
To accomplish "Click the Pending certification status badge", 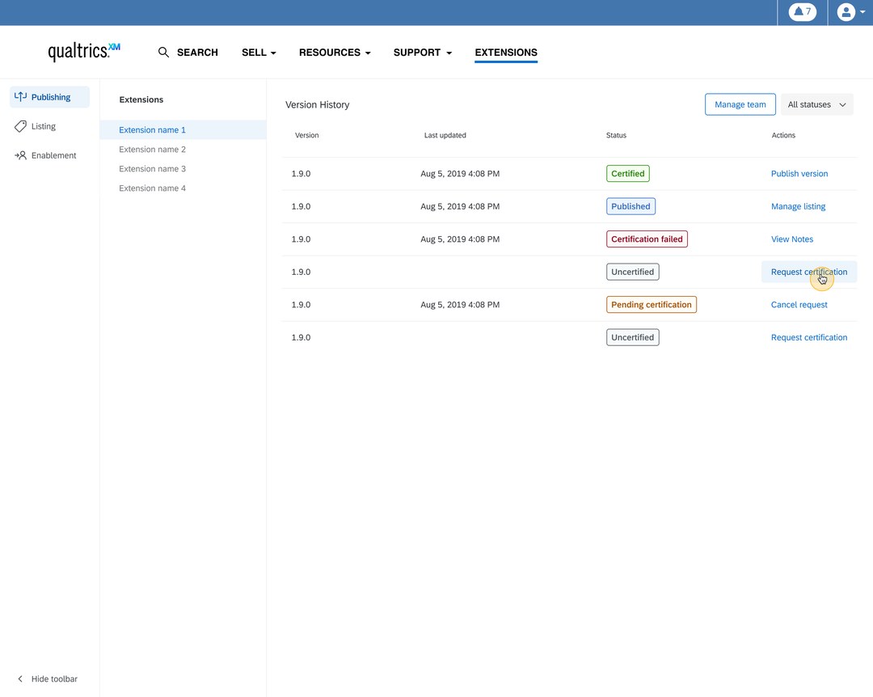I will click(x=651, y=305).
